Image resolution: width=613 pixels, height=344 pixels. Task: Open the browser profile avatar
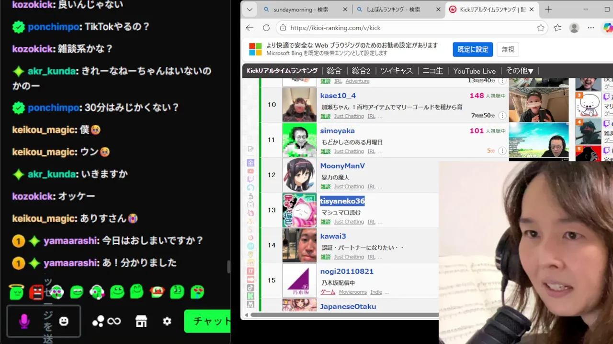point(574,28)
